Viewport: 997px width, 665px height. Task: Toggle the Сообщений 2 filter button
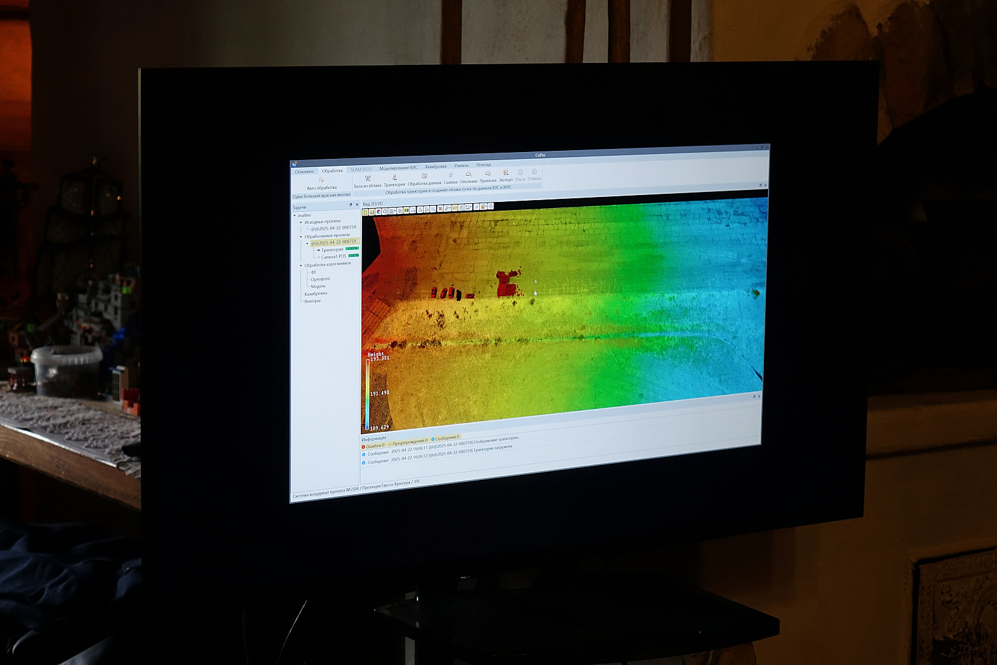pos(446,438)
